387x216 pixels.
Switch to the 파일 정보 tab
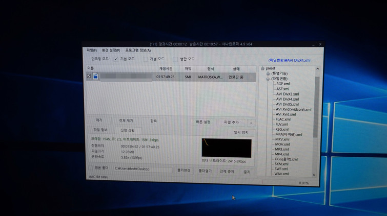click(100, 130)
